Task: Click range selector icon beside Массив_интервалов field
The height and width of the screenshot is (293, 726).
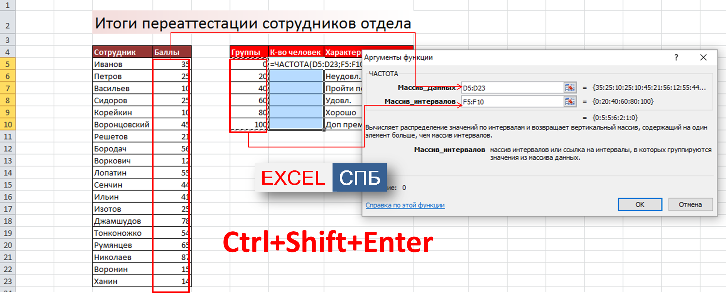Action: coord(570,102)
